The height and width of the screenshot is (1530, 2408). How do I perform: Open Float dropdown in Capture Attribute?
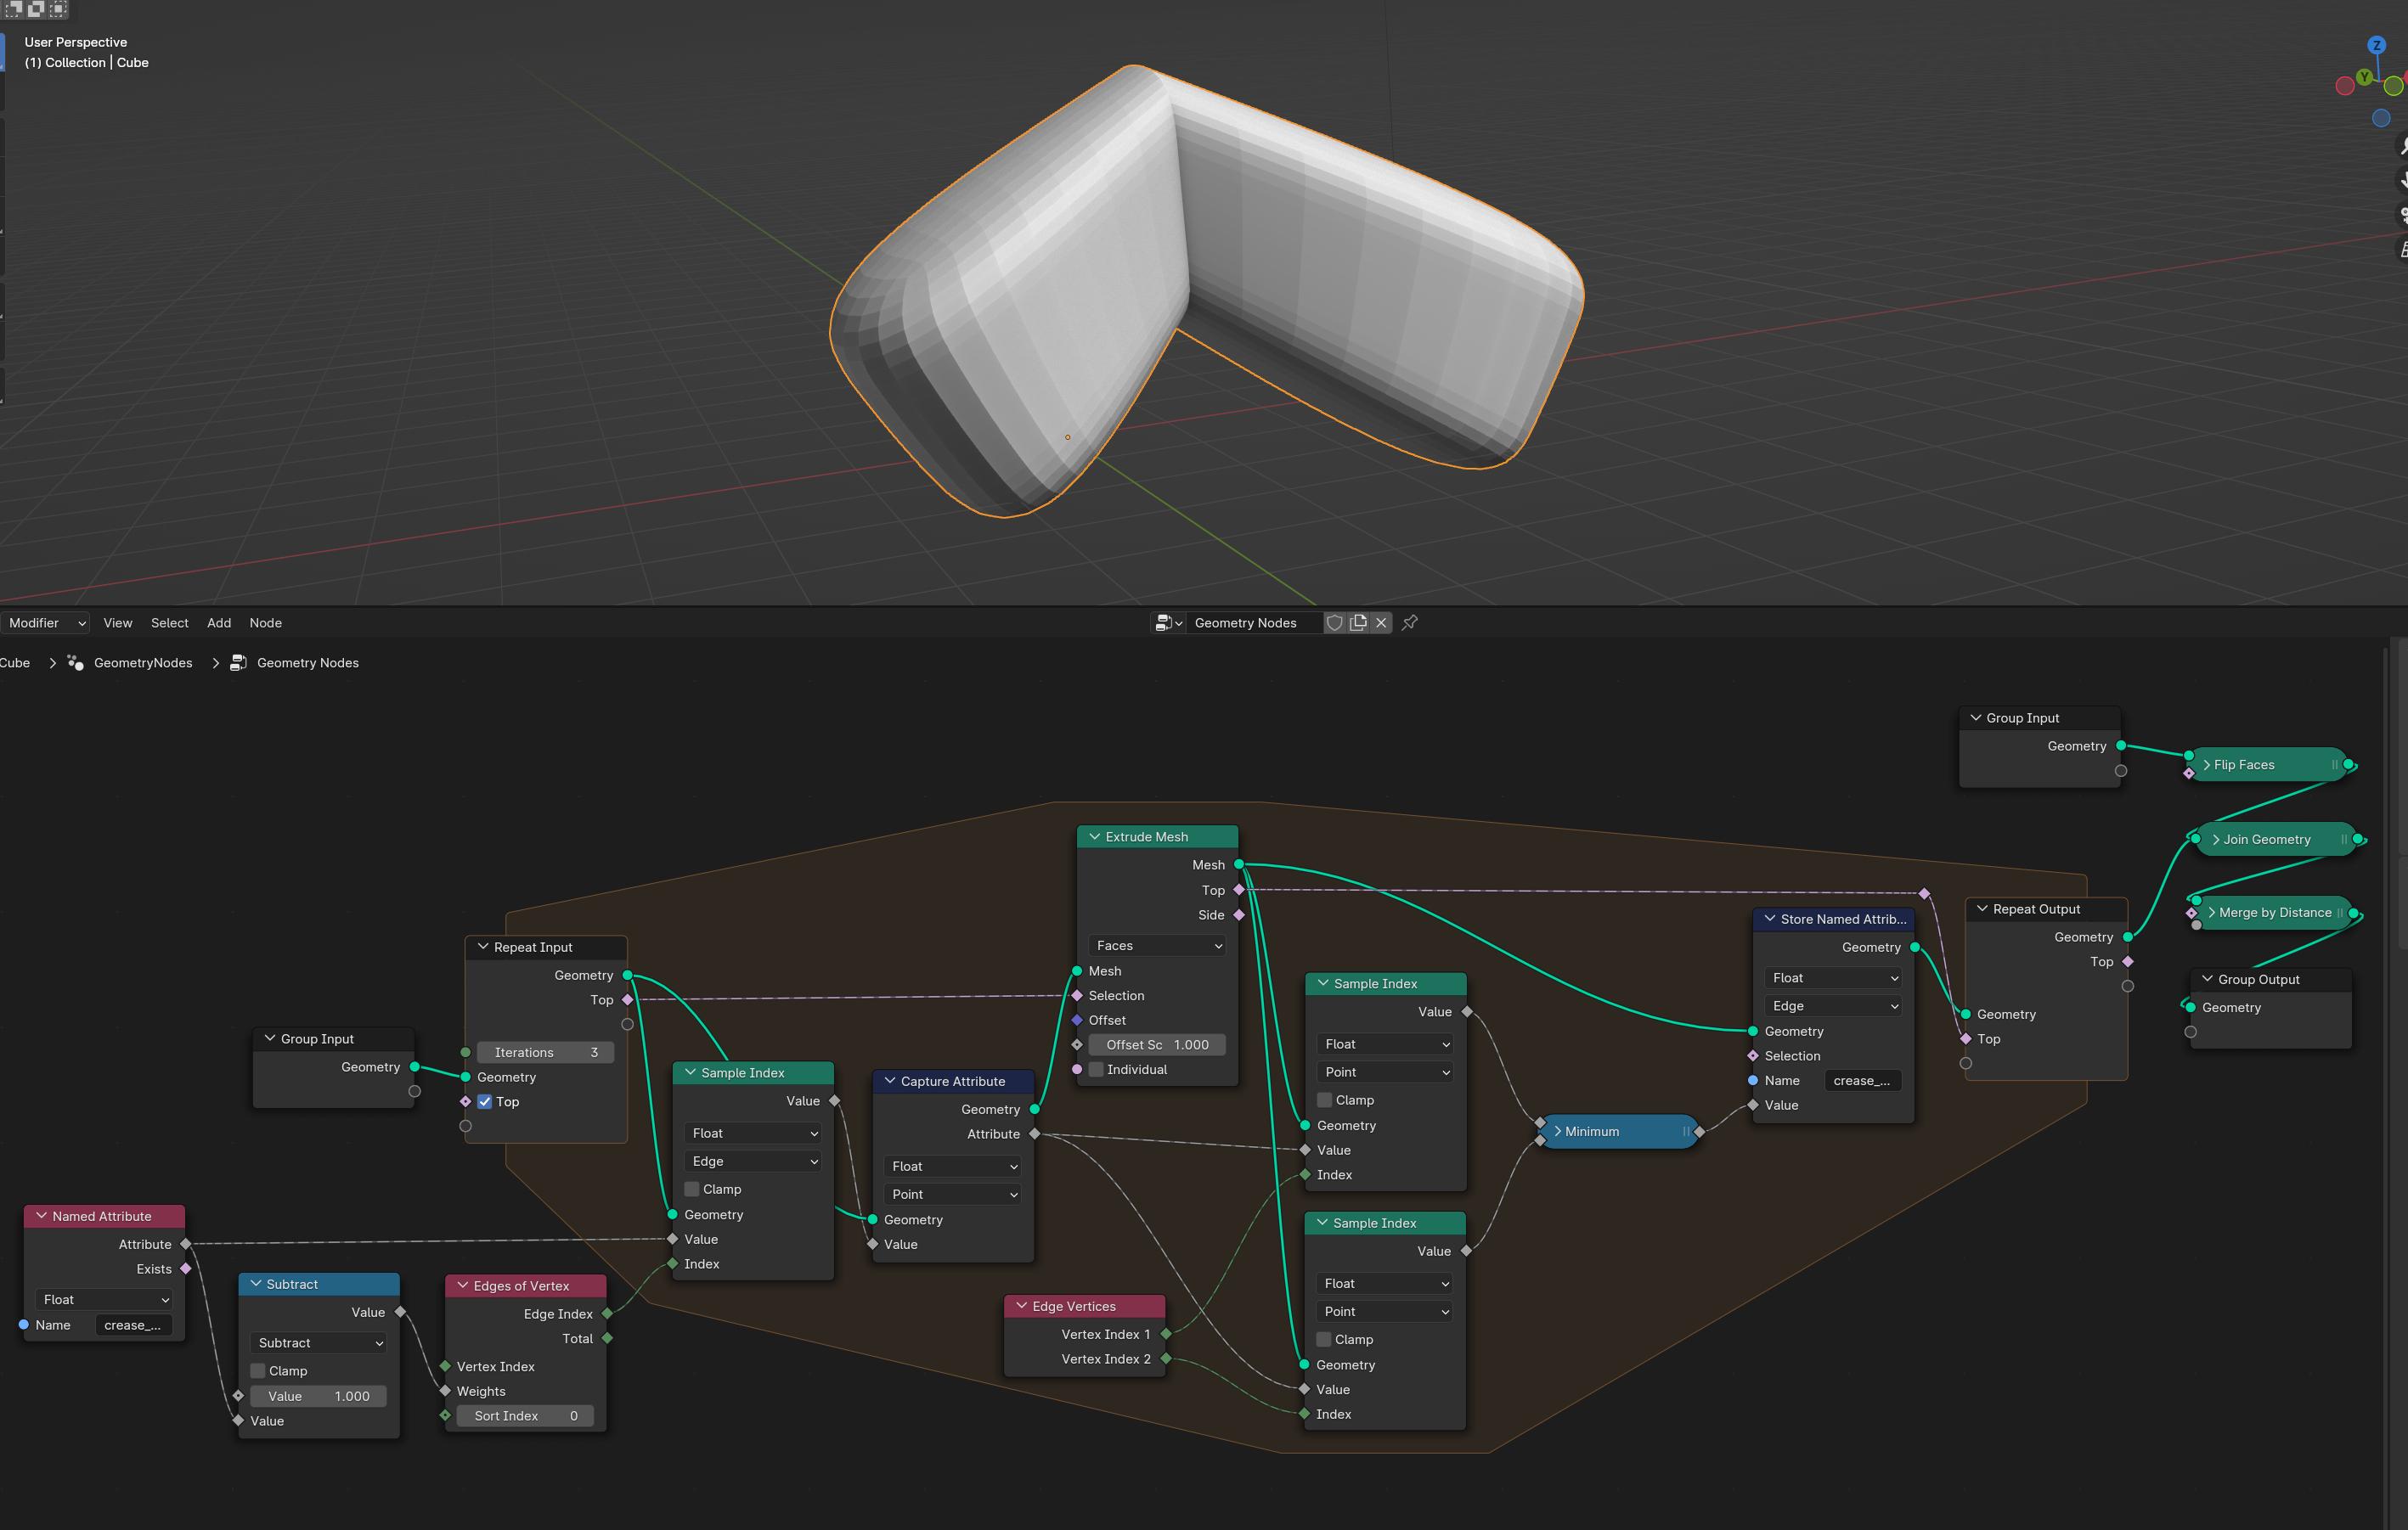pos(953,1167)
